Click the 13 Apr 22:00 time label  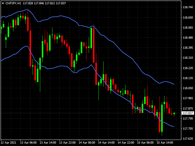coord(67,143)
